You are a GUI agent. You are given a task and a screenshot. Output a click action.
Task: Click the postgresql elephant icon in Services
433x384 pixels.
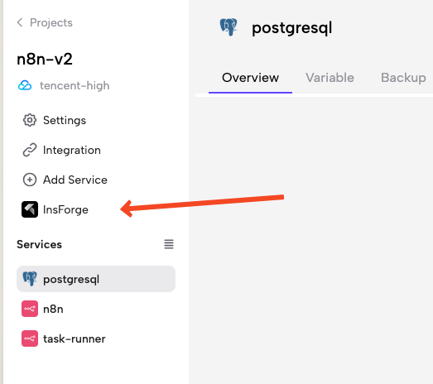30,279
